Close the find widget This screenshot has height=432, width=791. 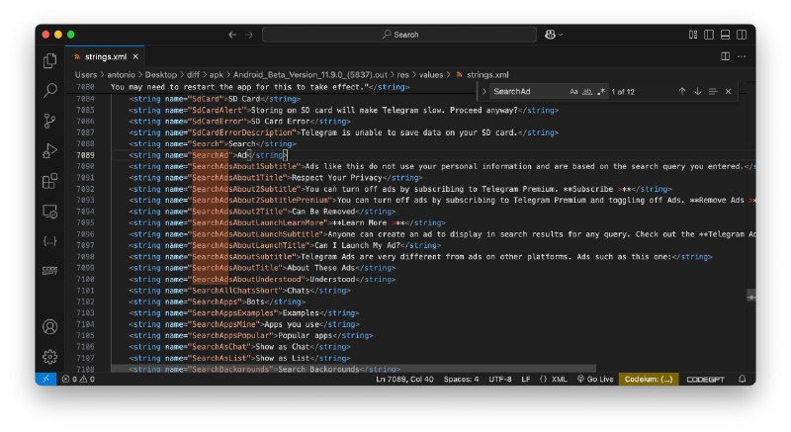tap(728, 91)
